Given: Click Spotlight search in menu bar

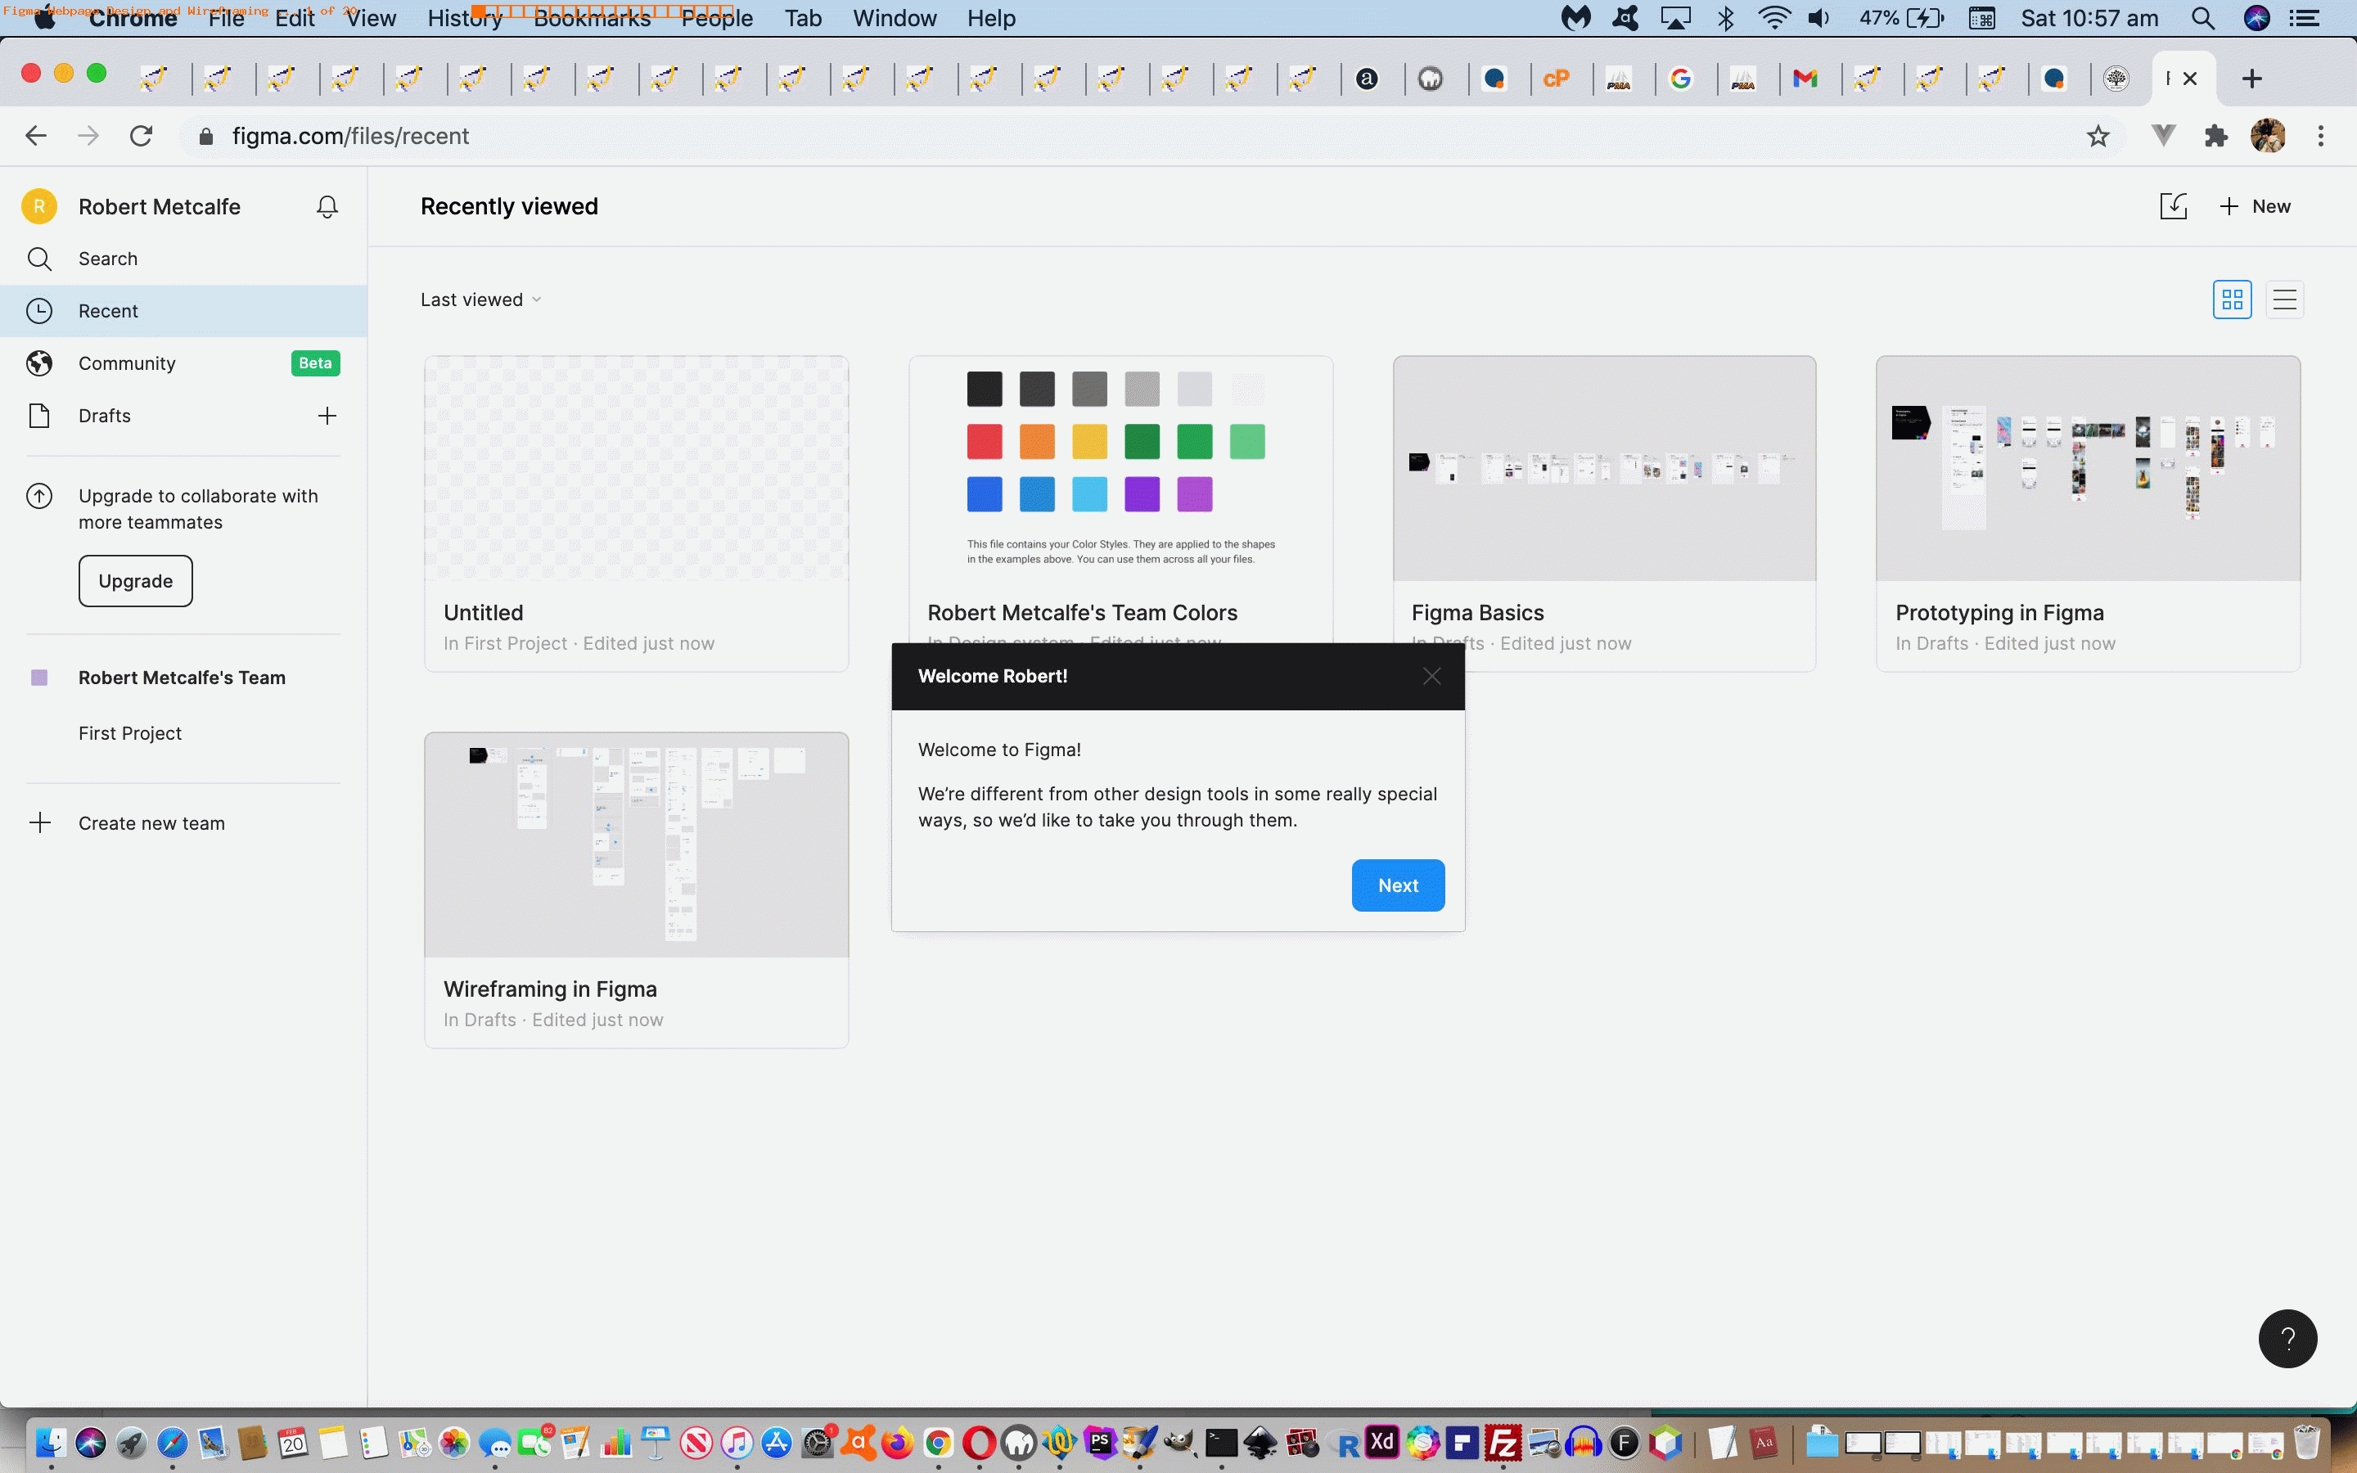Looking at the screenshot, I should [x=2203, y=19].
